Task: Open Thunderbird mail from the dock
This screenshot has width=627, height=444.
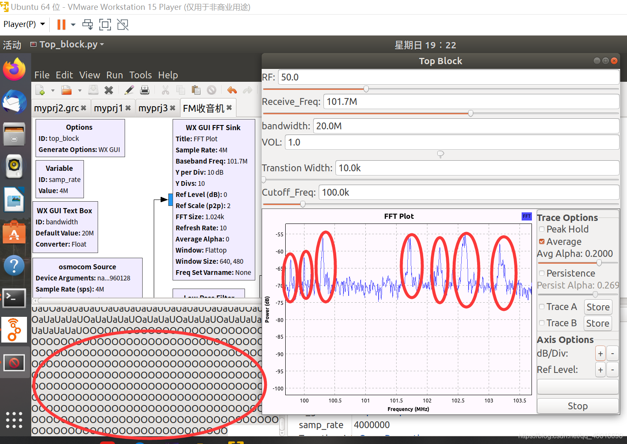Action: coord(15,101)
